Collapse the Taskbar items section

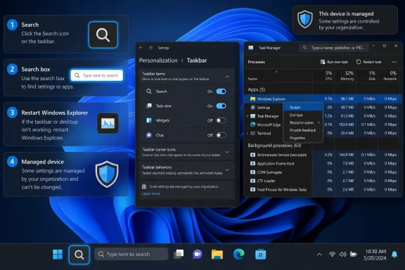(x=227, y=77)
